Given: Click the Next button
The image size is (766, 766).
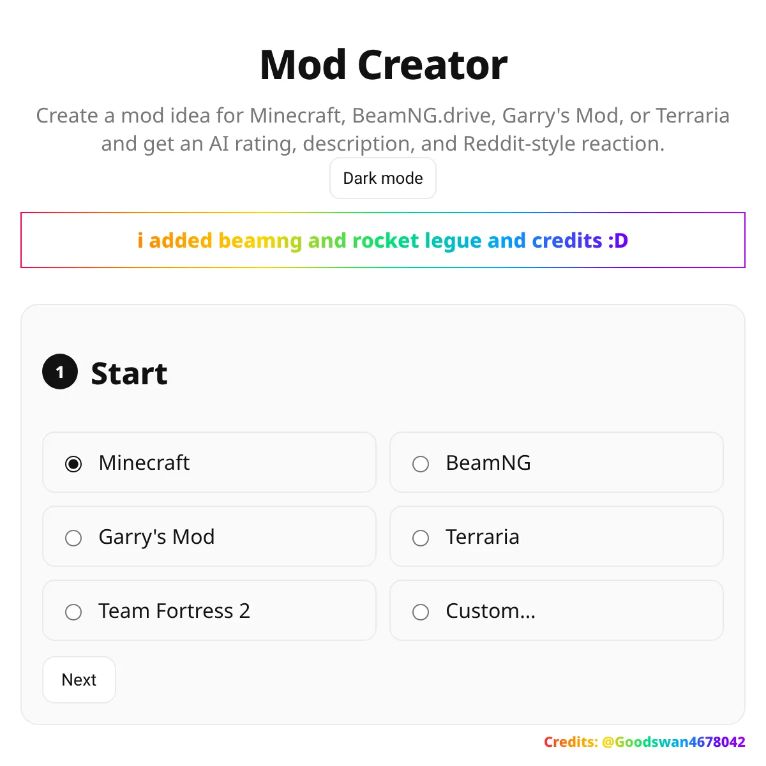Looking at the screenshot, I should coord(79,680).
